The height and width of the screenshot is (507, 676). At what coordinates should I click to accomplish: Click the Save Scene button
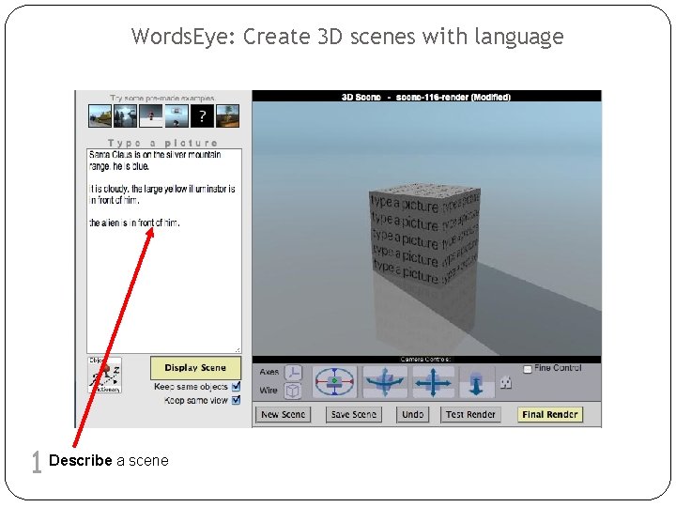pos(354,414)
